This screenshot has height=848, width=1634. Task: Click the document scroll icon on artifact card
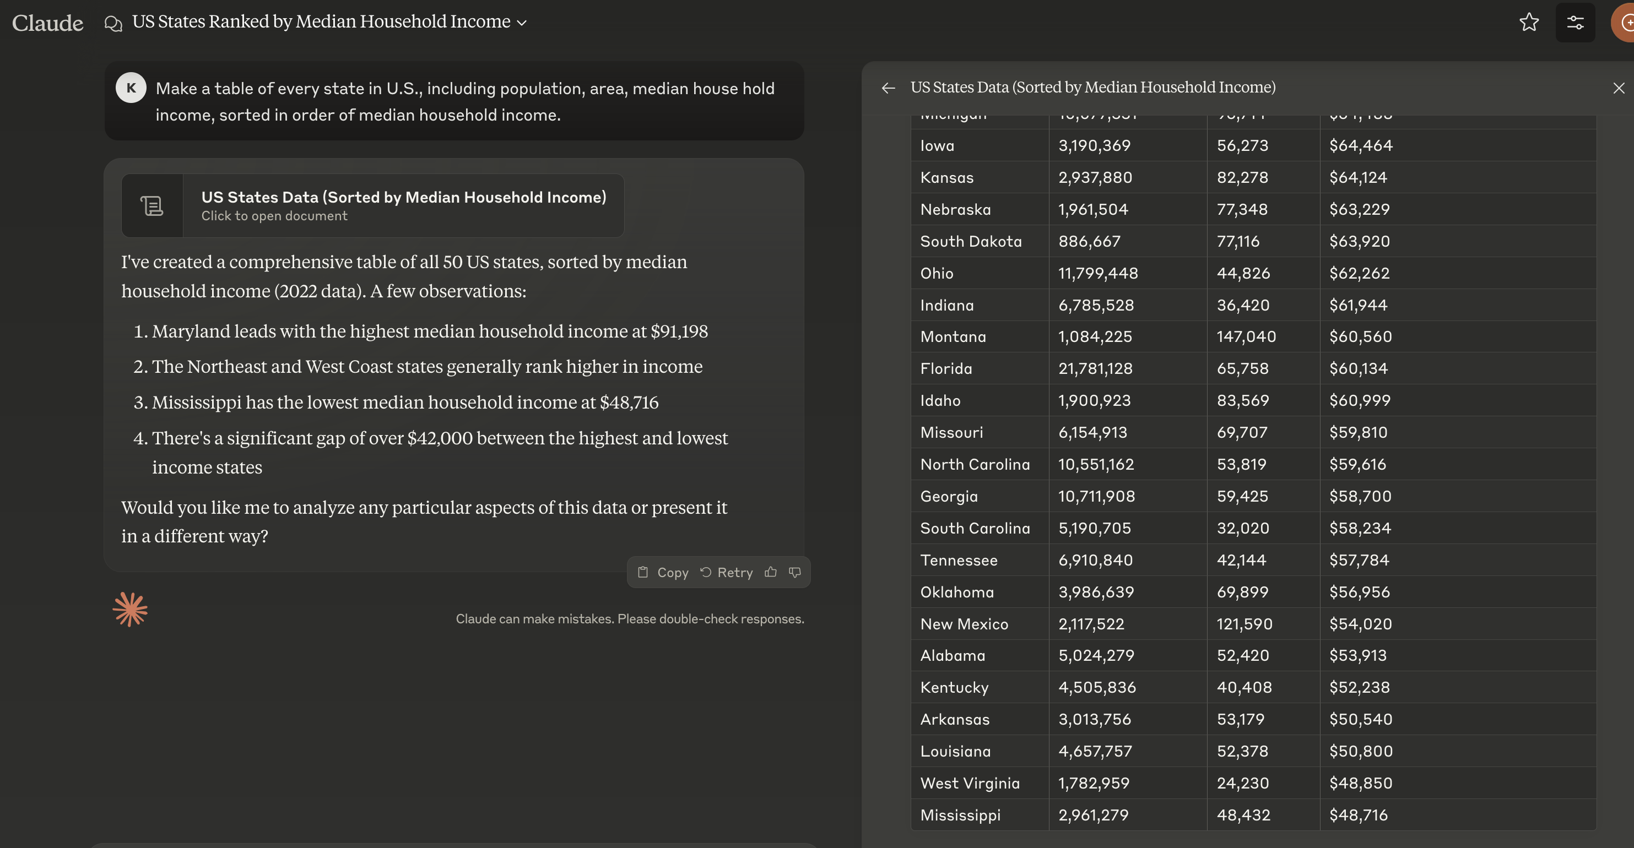click(152, 205)
